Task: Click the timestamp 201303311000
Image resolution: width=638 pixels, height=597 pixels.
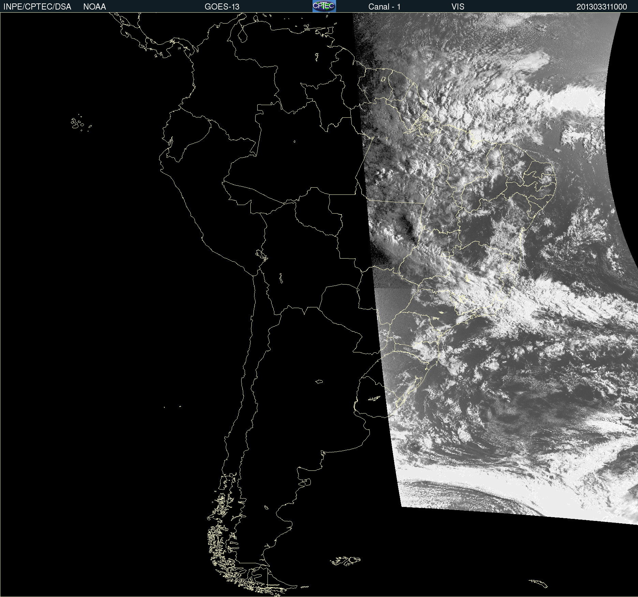Action: click(x=602, y=7)
